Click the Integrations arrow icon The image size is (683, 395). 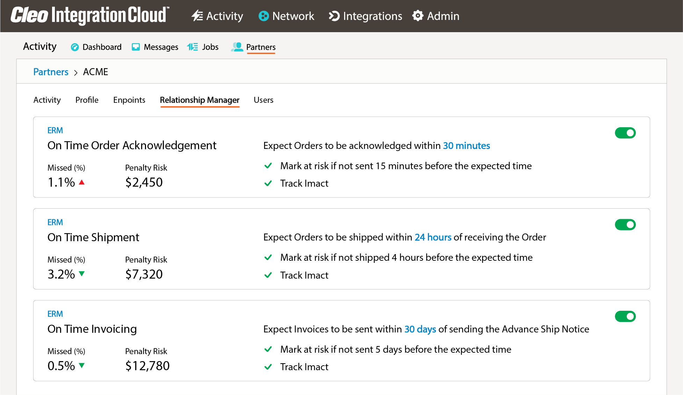[x=334, y=16]
